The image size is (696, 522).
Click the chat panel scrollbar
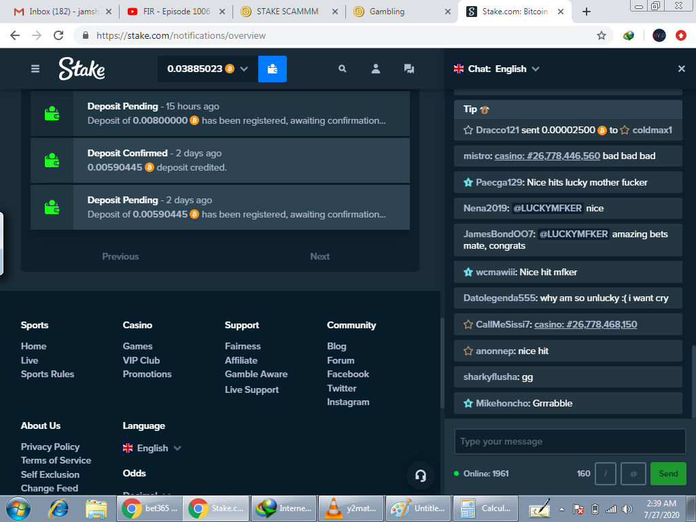(693, 382)
